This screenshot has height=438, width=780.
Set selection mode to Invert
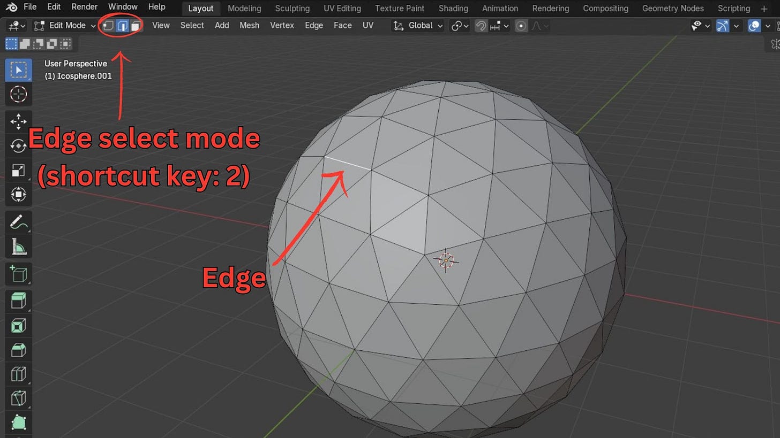point(52,44)
